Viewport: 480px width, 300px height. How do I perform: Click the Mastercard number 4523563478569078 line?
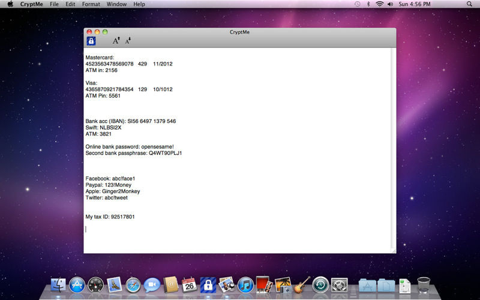(129, 64)
